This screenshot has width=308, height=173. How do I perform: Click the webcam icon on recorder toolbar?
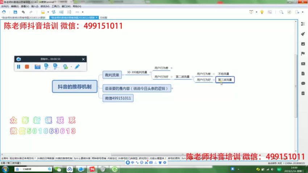click(66, 67)
